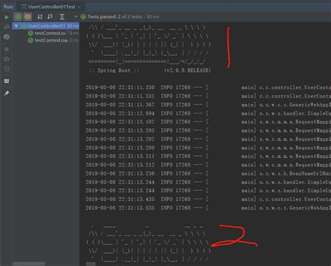Click the Expand All tests icon
Screen dimensions: 331x266
coord(62,17)
